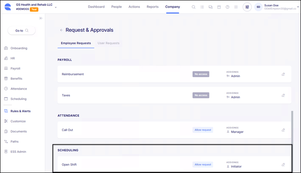The width and height of the screenshot is (301, 173).
Task: Click the settings sliders round button
Action: click(247, 7)
